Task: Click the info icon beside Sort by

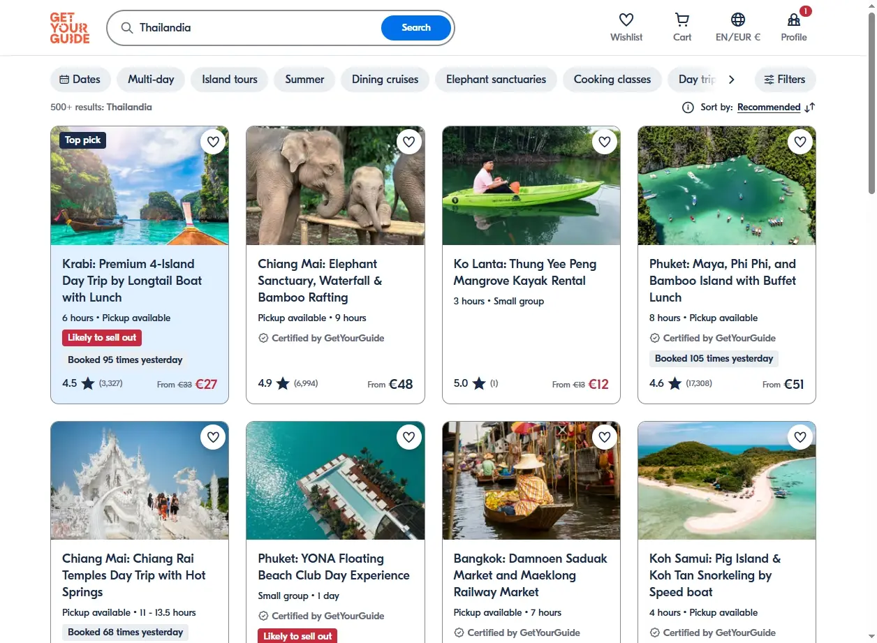Action: click(688, 108)
